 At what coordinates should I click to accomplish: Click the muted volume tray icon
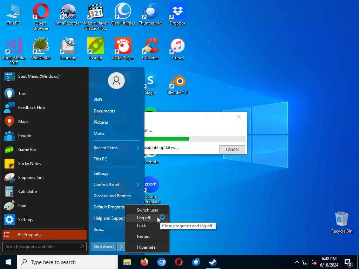[x=314, y=262]
